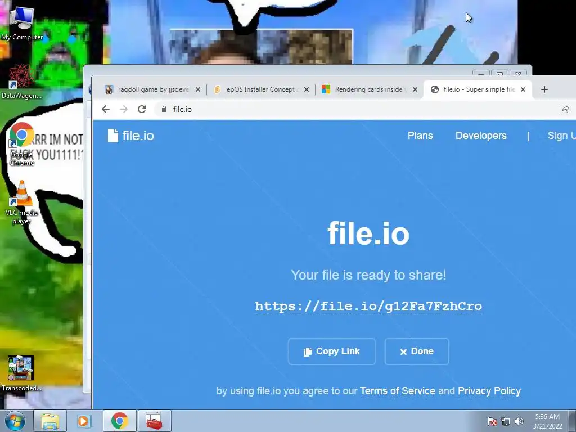Select the generated file.io share URL
The image size is (576, 432).
coord(368,306)
